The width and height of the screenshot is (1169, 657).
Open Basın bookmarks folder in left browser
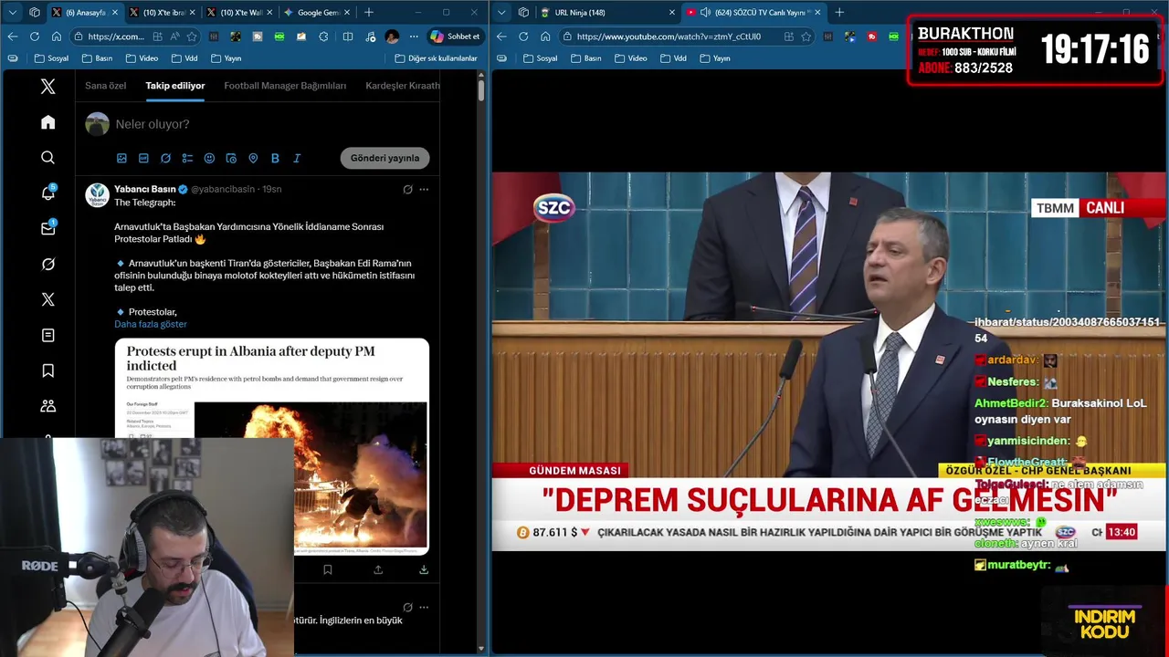point(98,58)
